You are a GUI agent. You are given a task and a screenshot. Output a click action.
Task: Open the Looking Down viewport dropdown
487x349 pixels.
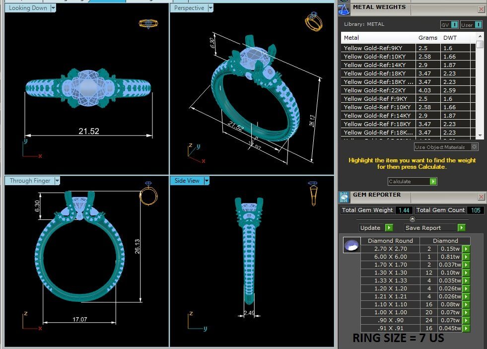[53, 8]
